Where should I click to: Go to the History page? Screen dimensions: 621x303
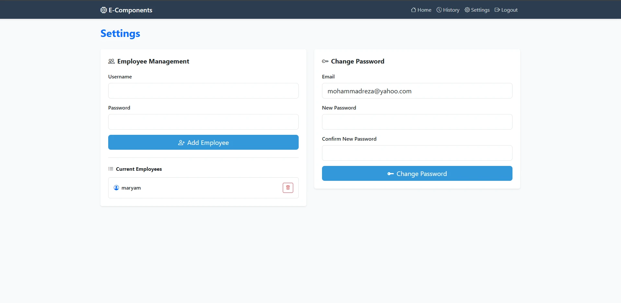[x=451, y=10]
